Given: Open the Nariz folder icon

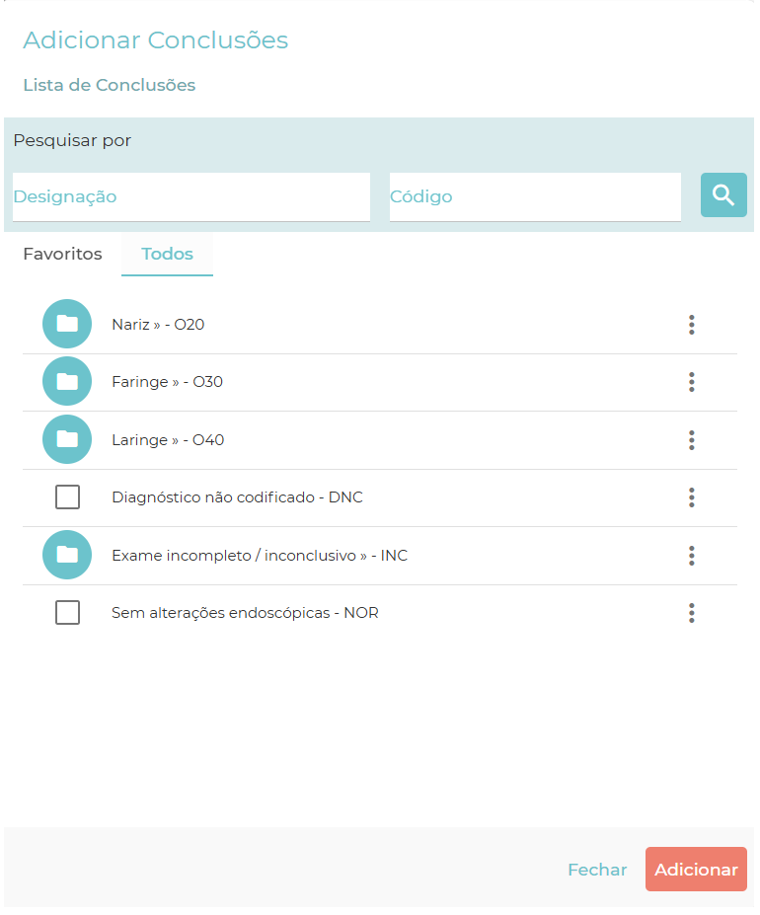Looking at the screenshot, I should (67, 324).
